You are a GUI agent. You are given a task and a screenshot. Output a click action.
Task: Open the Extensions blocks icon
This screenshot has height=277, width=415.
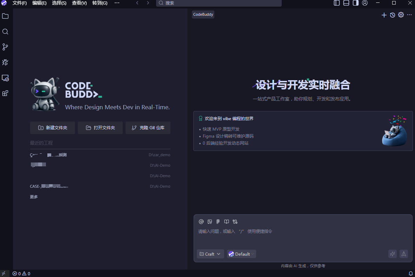pyautogui.click(x=5, y=93)
